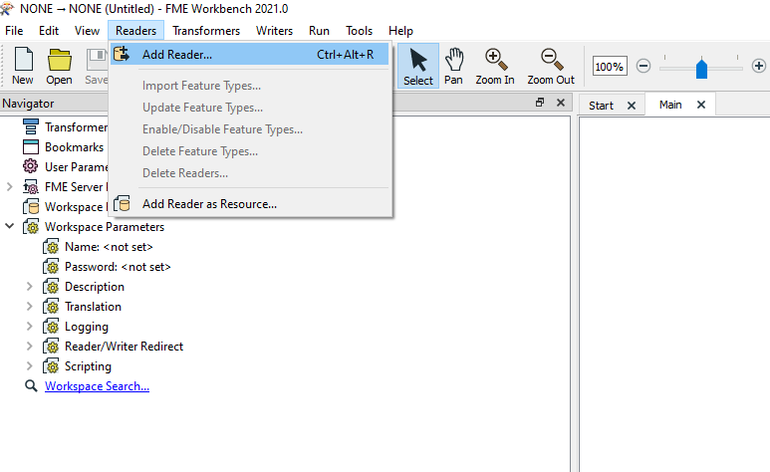The width and height of the screenshot is (770, 472).
Task: Open the Help menu
Action: pyautogui.click(x=400, y=31)
